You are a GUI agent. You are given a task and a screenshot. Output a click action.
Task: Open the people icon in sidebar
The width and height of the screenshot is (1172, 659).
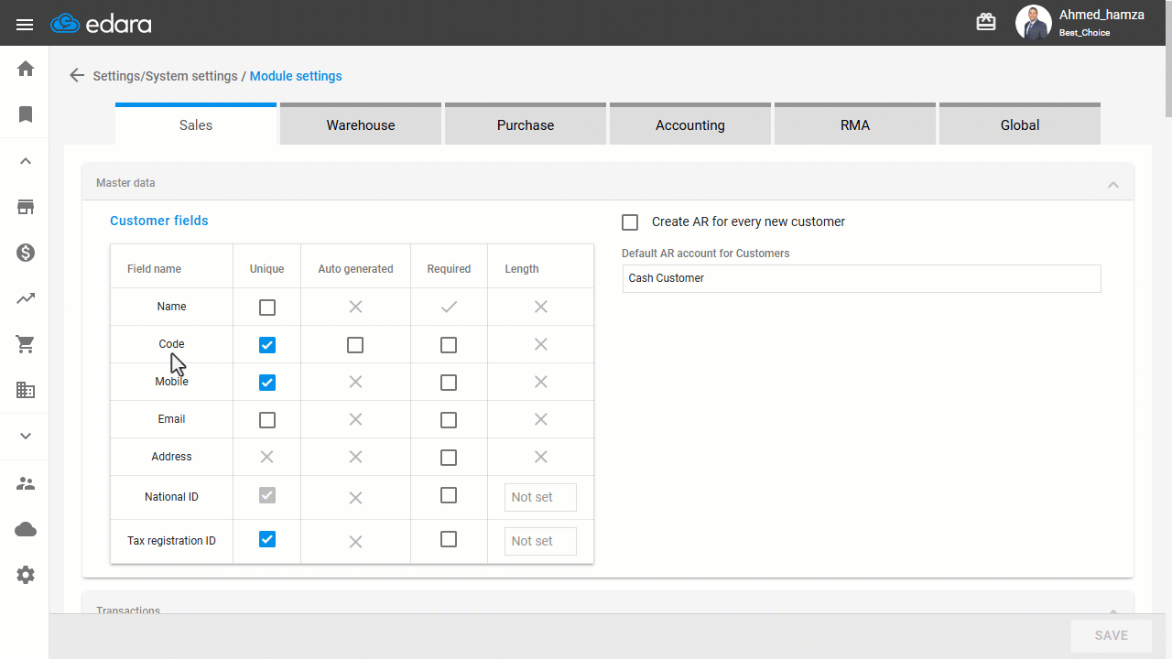click(26, 483)
